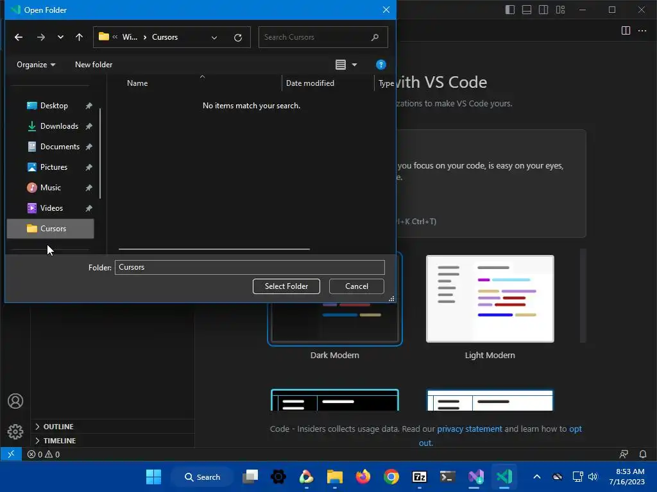Open Windows Start menu

tap(153, 477)
